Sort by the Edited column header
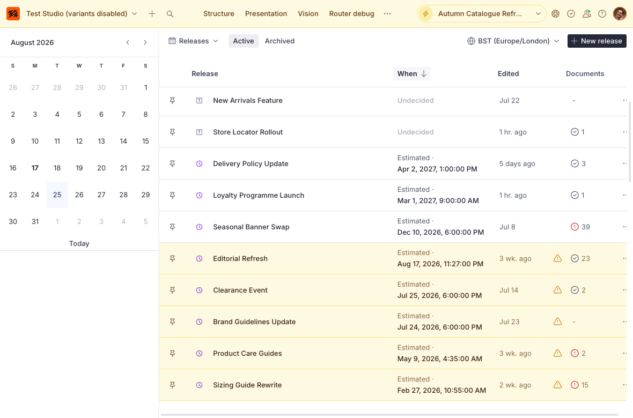Screen dimensions: 633x418 (508, 74)
